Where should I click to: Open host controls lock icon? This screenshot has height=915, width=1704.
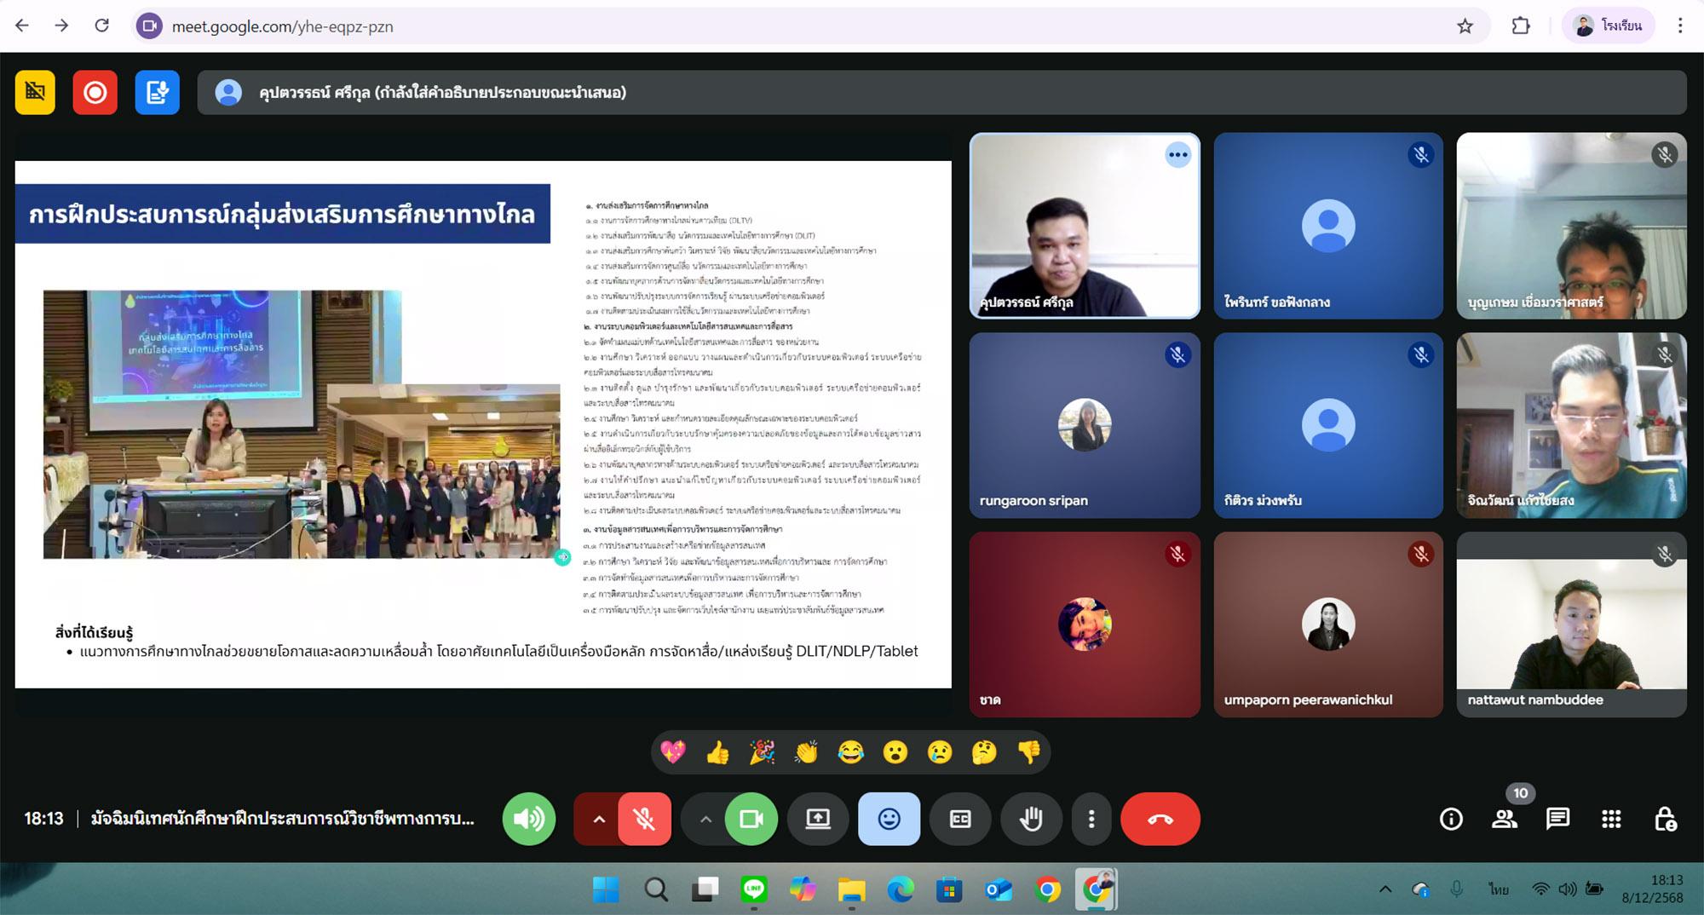tap(1665, 819)
